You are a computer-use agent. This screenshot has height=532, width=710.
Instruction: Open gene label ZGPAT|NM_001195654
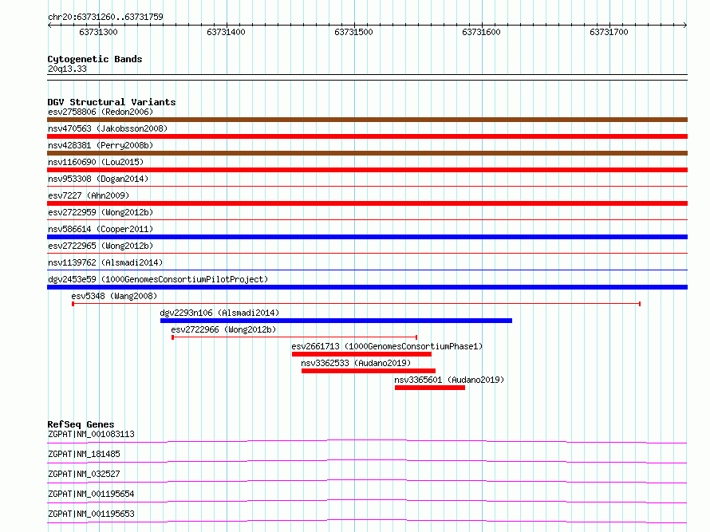pyautogui.click(x=91, y=494)
